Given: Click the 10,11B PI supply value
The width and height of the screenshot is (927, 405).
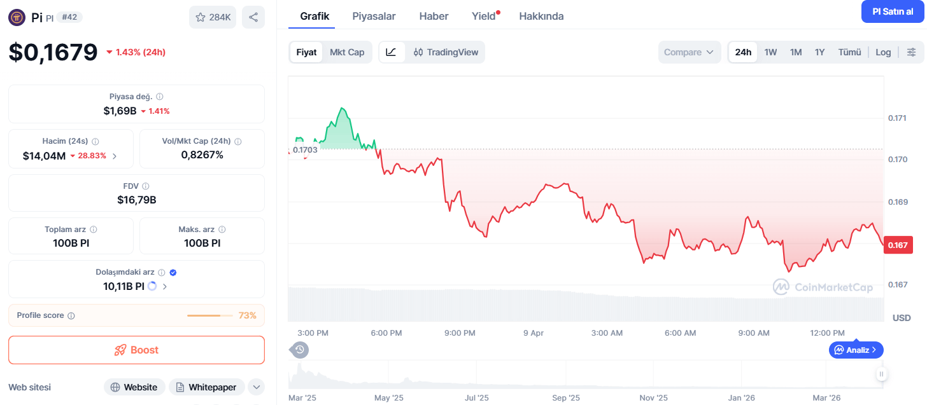Looking at the screenshot, I should [124, 286].
